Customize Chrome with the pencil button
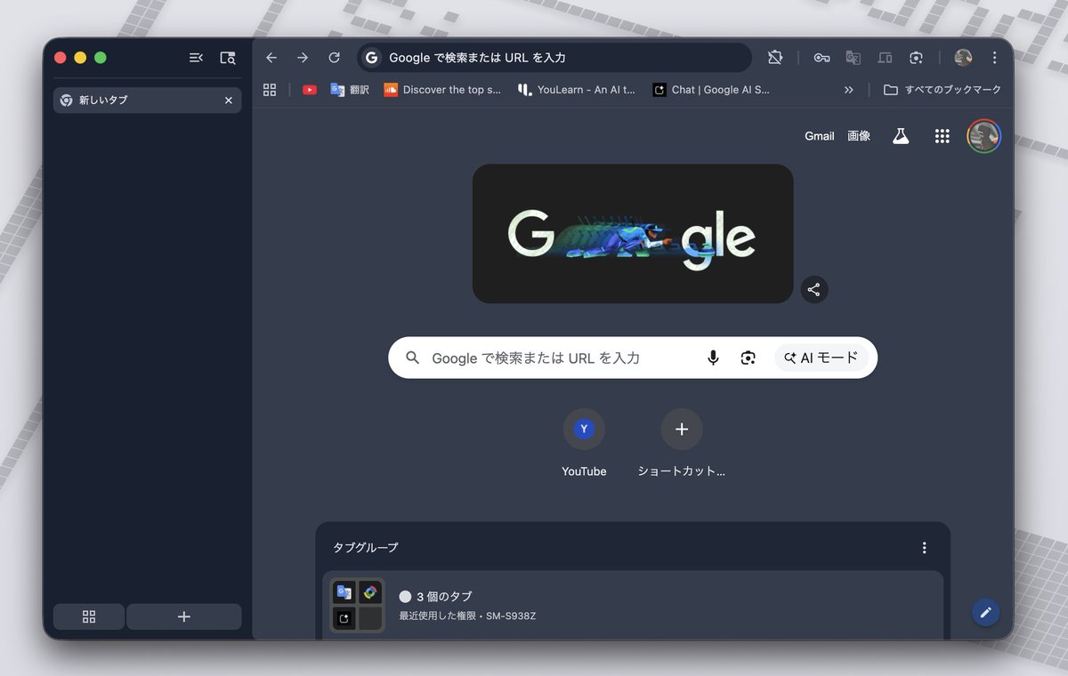 click(x=985, y=612)
